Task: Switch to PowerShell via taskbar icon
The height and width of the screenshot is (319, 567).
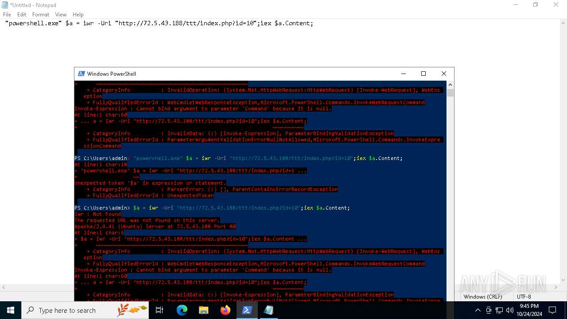Action: tap(247, 310)
